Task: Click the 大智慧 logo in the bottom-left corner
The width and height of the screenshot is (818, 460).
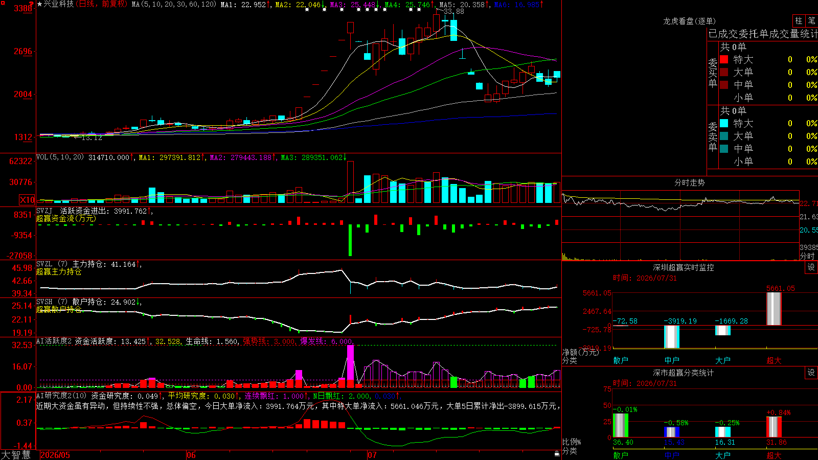Action: click(16, 455)
